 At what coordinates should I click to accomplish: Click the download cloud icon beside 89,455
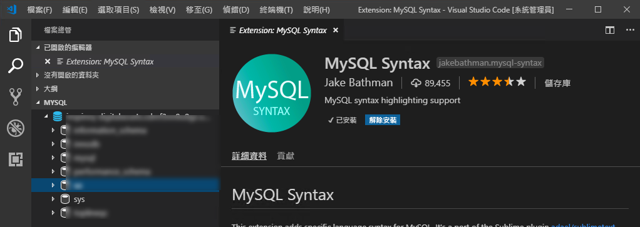point(416,83)
